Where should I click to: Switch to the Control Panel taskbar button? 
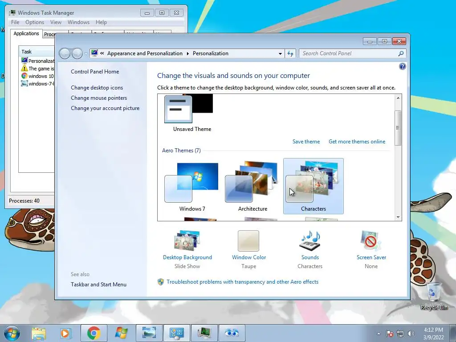(x=176, y=333)
